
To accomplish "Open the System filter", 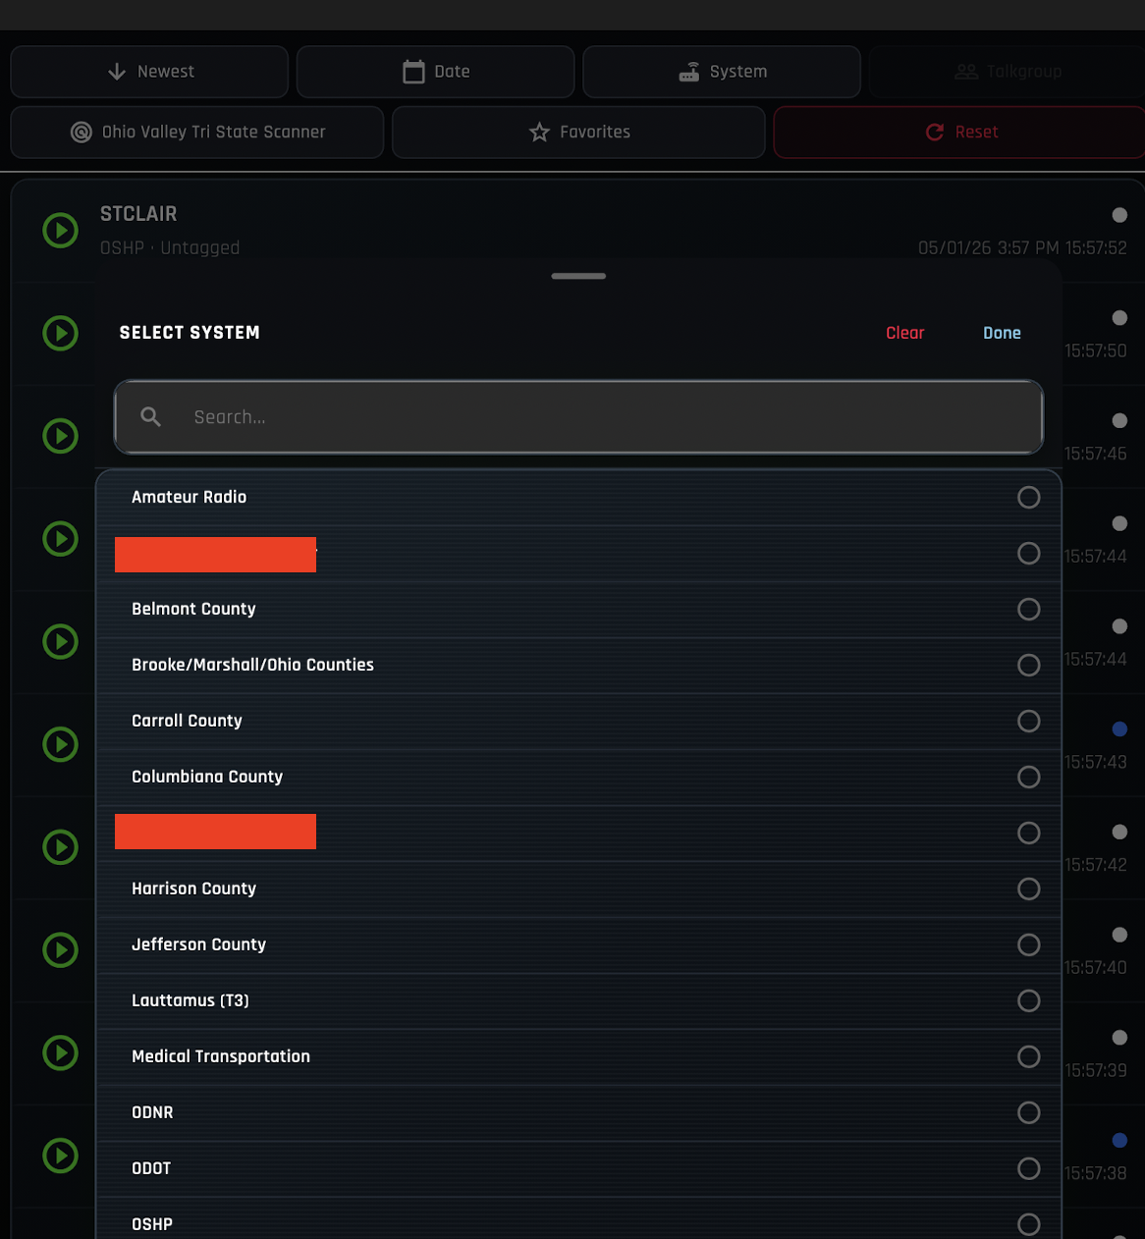I will click(x=722, y=72).
